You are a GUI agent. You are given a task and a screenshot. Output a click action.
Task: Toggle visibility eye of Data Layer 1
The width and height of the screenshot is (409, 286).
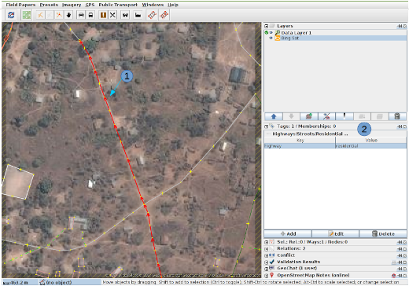pos(271,33)
